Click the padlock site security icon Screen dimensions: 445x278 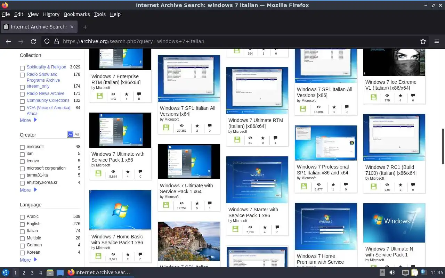[x=57, y=41]
